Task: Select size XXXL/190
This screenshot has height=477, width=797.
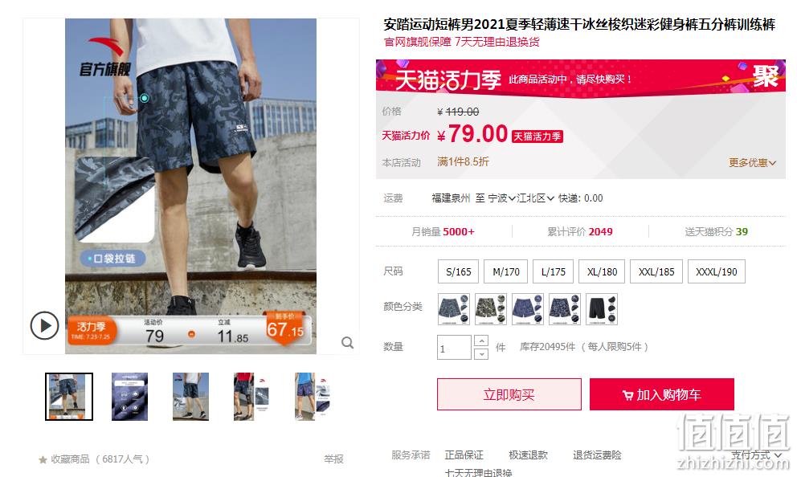Action: pos(716,271)
